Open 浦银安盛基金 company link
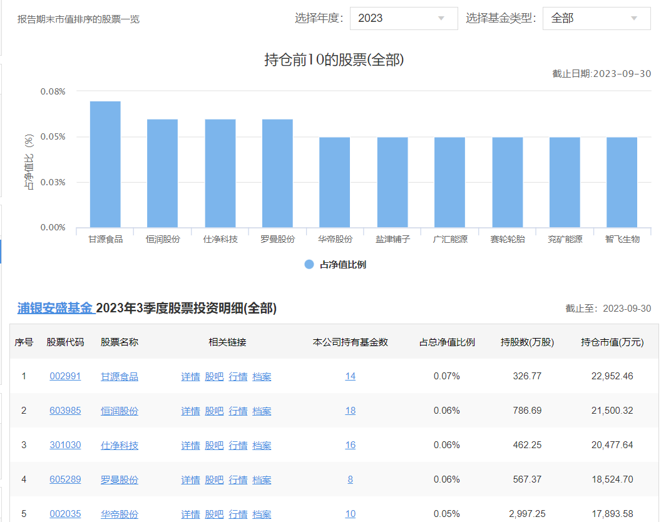This screenshot has width=666, height=522. pyautogui.click(x=55, y=308)
